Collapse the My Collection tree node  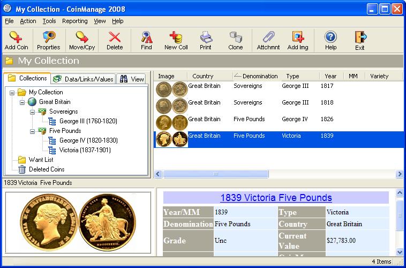[x=12, y=93]
